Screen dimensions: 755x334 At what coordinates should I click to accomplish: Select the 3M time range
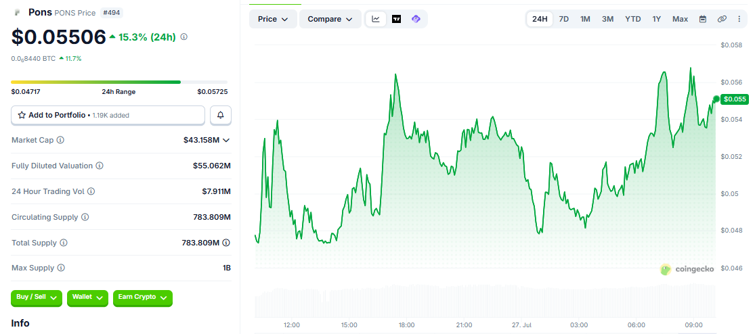coord(607,19)
